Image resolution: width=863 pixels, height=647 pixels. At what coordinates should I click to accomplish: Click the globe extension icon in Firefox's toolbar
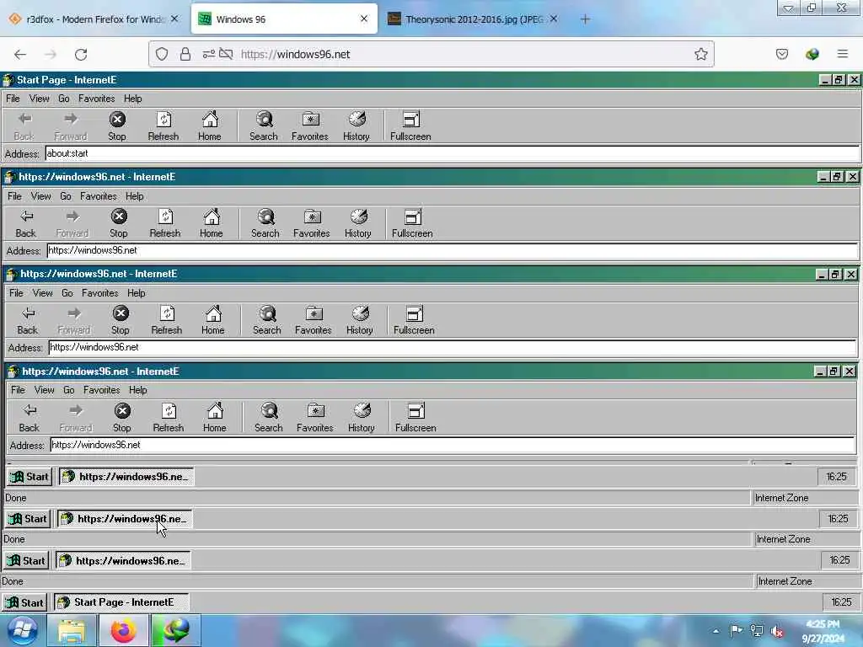point(812,54)
